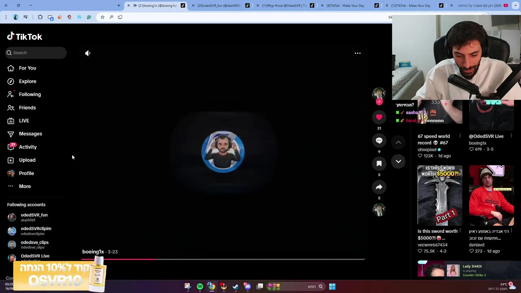The width and height of the screenshot is (521, 293).
Task: Open the page zoom magnifier icon
Action: (x=111, y=17)
